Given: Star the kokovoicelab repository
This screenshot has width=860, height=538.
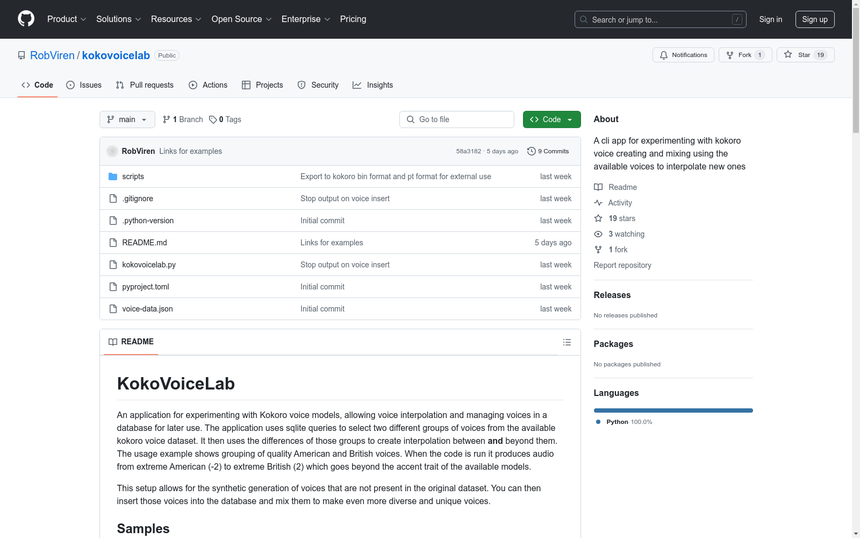Looking at the screenshot, I should (x=805, y=55).
